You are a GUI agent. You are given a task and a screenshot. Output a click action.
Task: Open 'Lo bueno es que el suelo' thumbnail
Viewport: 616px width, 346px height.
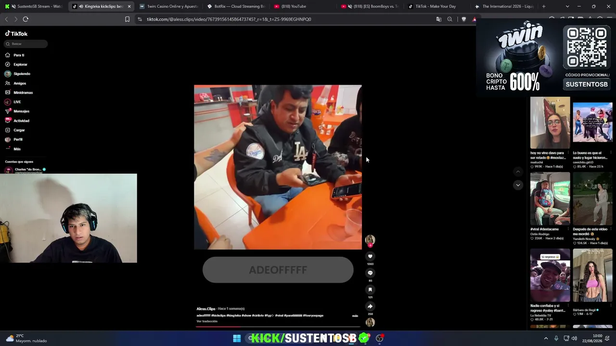[592, 123]
